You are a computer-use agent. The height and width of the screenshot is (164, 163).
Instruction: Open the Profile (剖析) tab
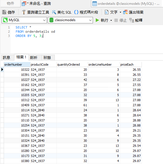point(35,57)
